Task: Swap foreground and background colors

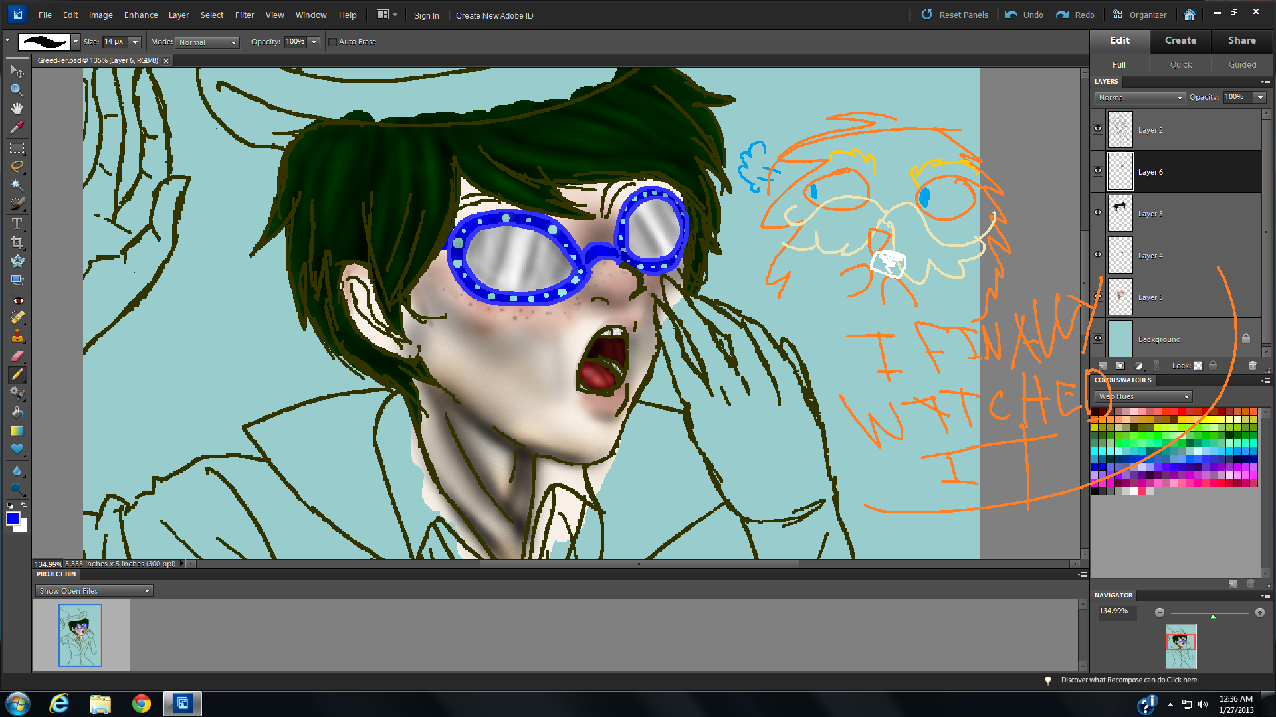Action: click(x=23, y=505)
